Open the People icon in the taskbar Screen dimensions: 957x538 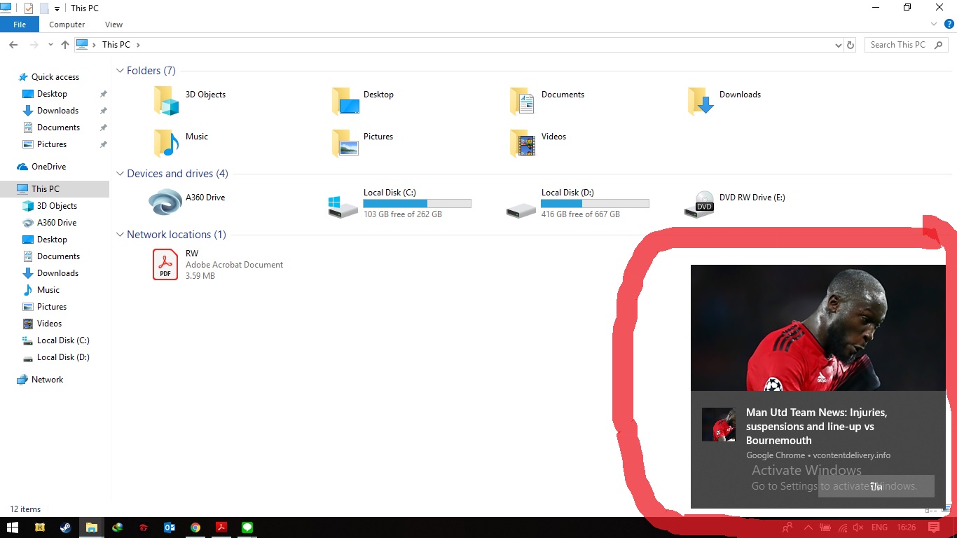(x=788, y=527)
